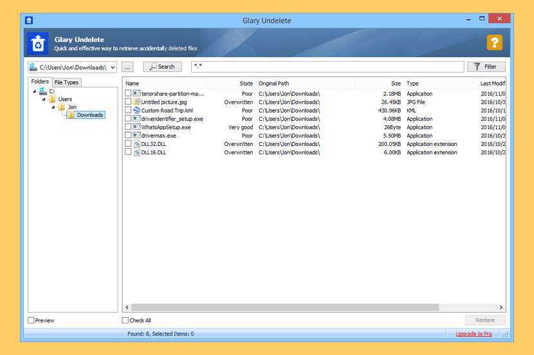534x355 pixels.
Task: Switch to the File Types tab
Action: tap(66, 82)
